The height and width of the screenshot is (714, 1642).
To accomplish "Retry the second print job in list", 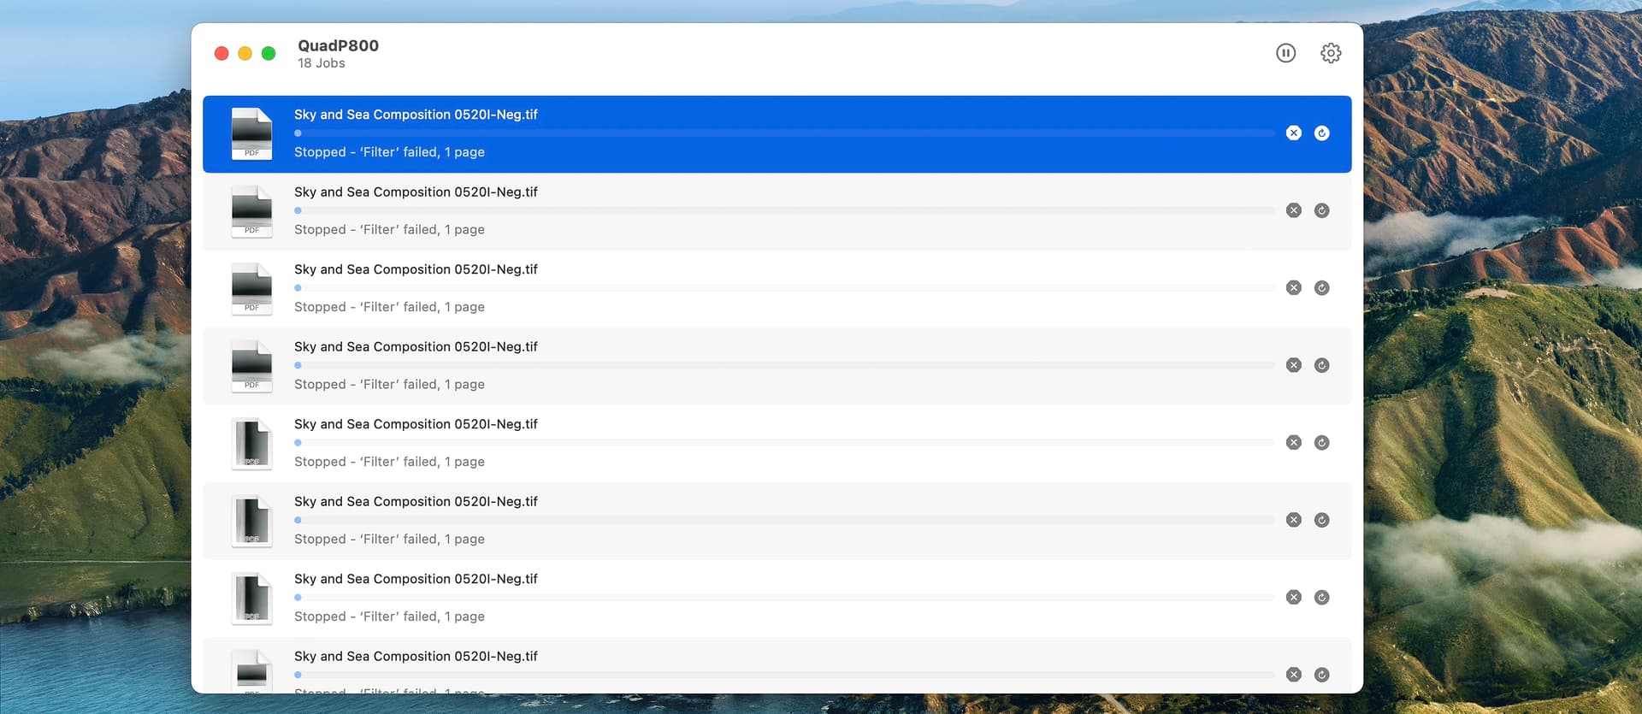I will tap(1321, 210).
